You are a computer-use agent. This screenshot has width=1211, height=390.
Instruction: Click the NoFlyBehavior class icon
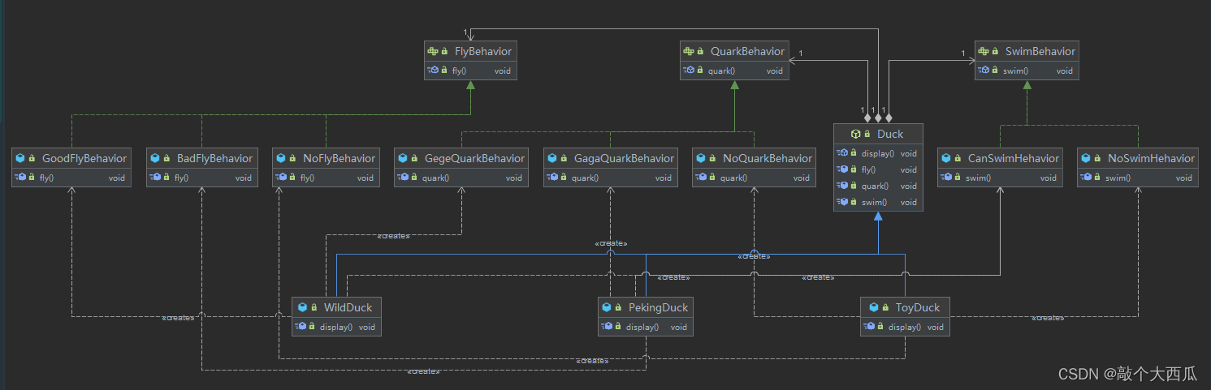tap(280, 158)
